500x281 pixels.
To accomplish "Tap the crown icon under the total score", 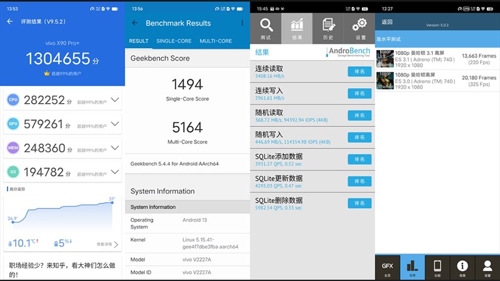I will 47,73.
